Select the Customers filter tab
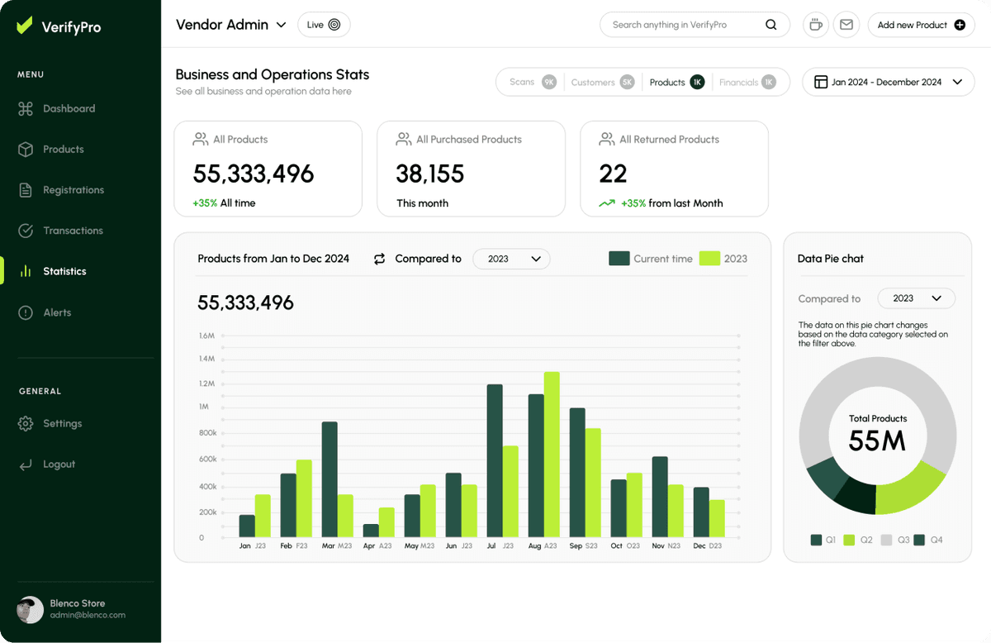This screenshot has width=991, height=643. tap(602, 82)
